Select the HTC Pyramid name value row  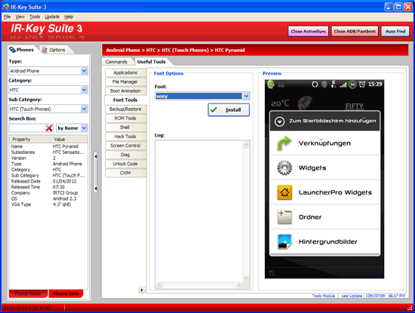[x=48, y=146]
